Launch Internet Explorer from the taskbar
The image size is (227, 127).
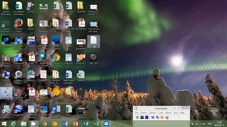pyautogui.click(x=13, y=124)
